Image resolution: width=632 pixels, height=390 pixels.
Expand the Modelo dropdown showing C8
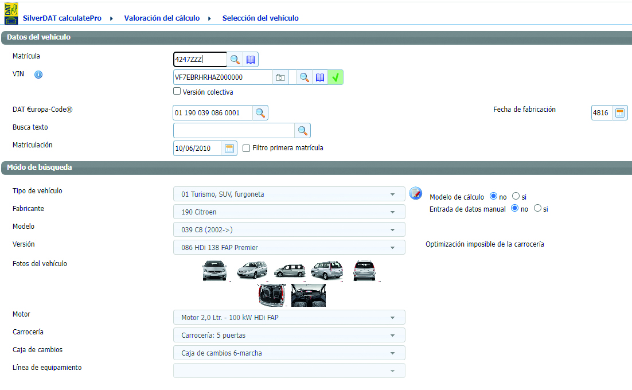(289, 229)
